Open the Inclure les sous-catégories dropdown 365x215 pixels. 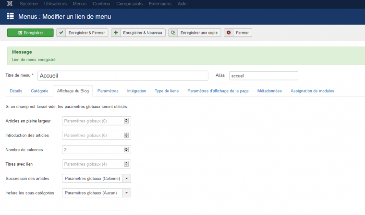97,192
